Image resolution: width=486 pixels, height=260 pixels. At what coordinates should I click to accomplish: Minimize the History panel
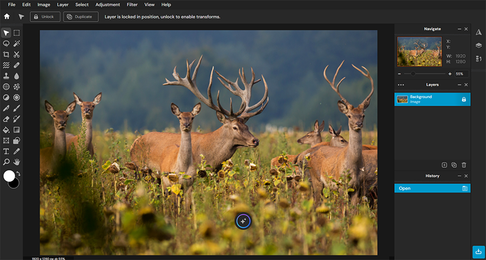(x=460, y=176)
